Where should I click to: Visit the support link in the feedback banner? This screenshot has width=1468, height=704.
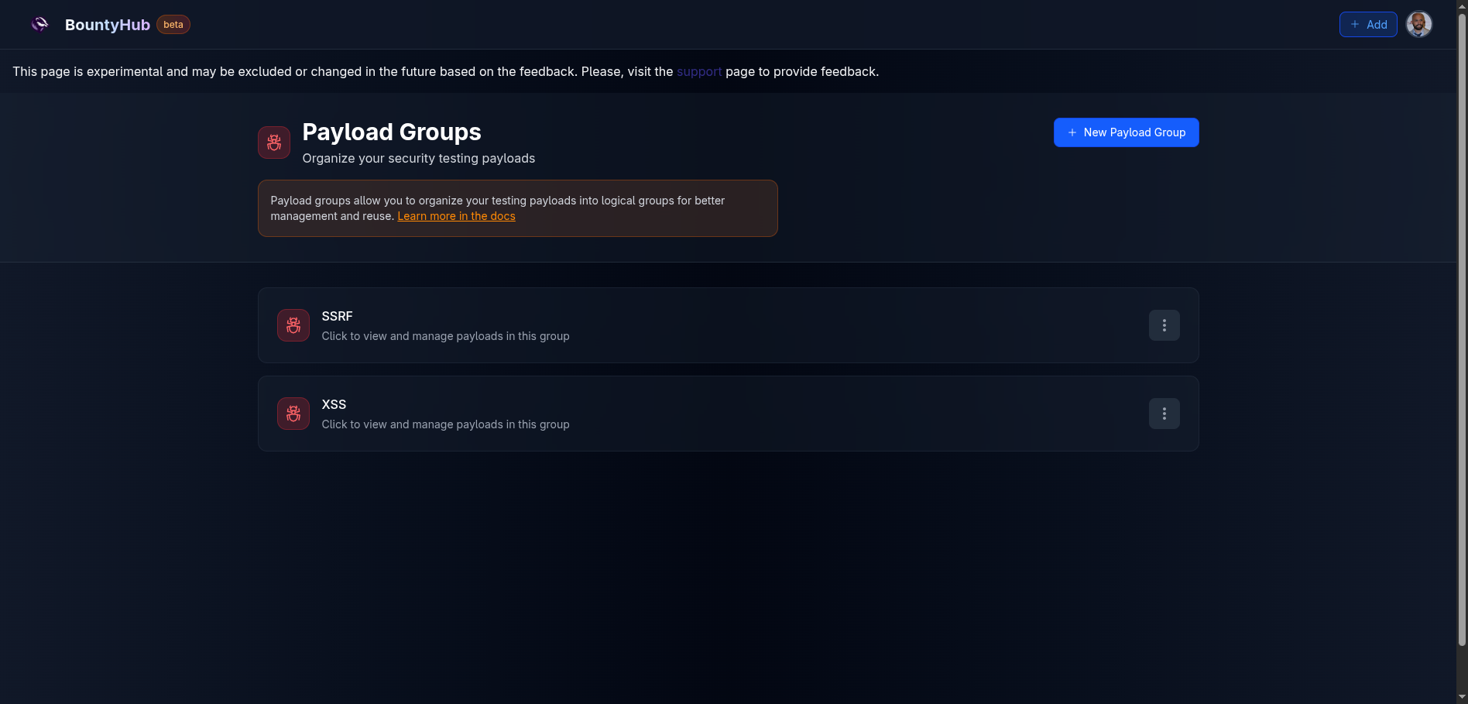point(698,71)
